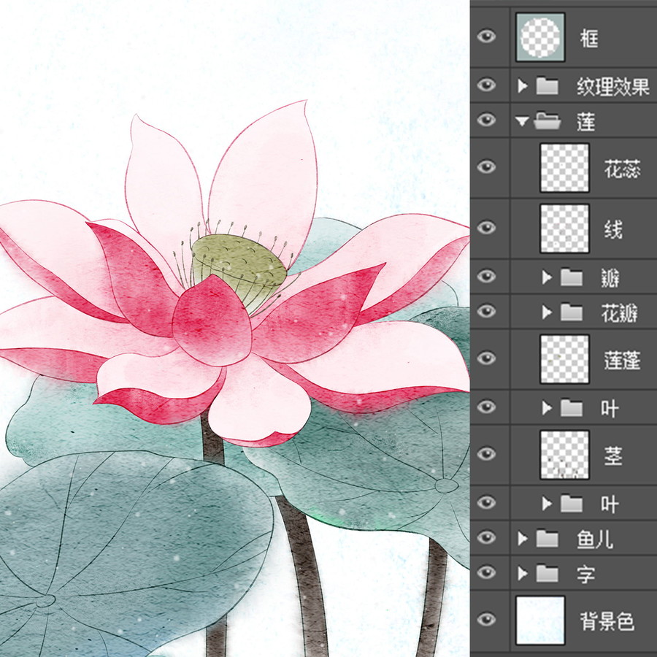Expand the 纹理效果 group triangle
657x657 pixels.
pos(522,86)
